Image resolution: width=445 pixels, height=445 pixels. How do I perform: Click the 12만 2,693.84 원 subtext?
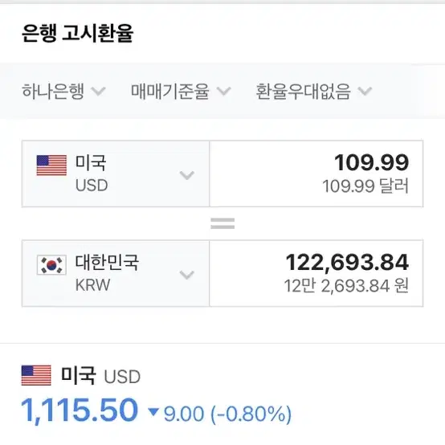coord(346,286)
